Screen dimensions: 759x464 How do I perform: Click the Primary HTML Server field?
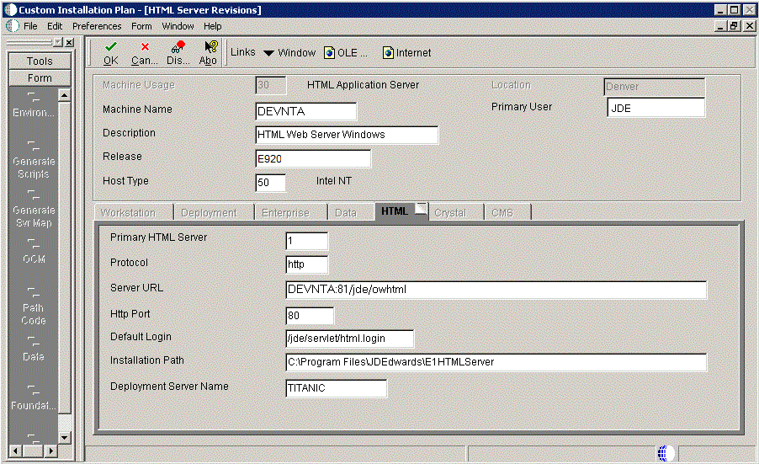pyautogui.click(x=307, y=241)
